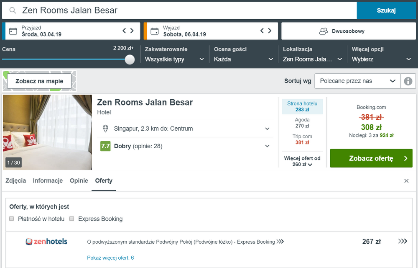Viewport: 418px width, 268px height.
Task: Click the Cena price slider handle
Action: pyautogui.click(x=130, y=59)
